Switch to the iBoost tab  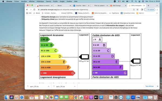point(63,6)
